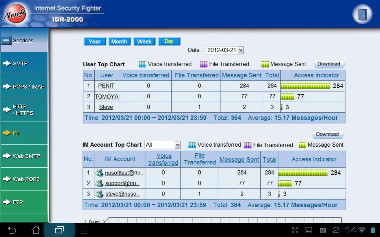The image size is (380, 237).
Task: Click the FTP arrow icon
Action: [x=7, y=202]
